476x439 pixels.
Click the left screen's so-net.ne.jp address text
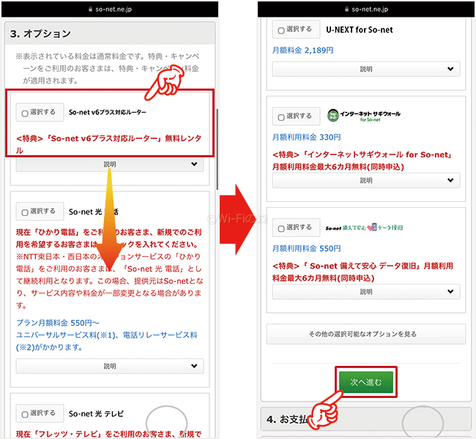pos(114,9)
